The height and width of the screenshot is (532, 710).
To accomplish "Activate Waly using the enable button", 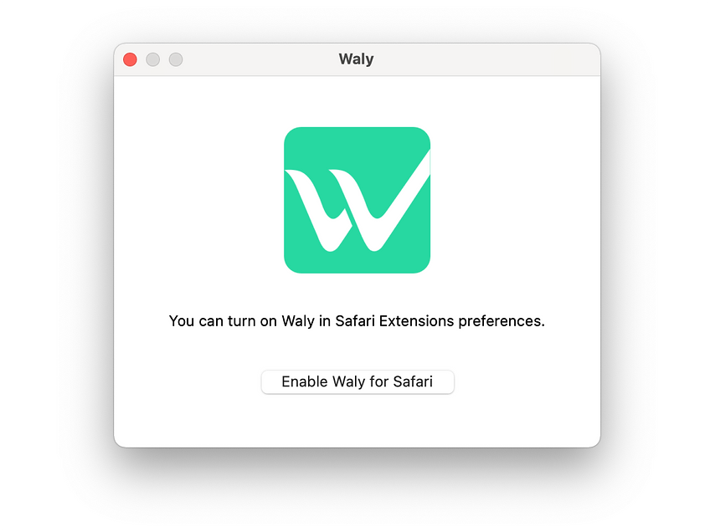I will 357,381.
